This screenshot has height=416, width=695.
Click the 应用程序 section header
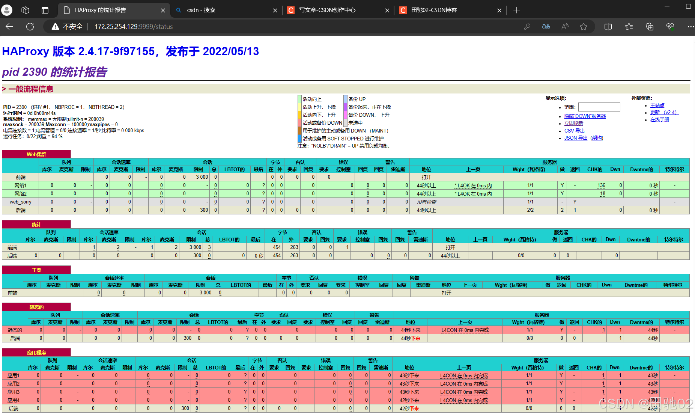pos(36,353)
